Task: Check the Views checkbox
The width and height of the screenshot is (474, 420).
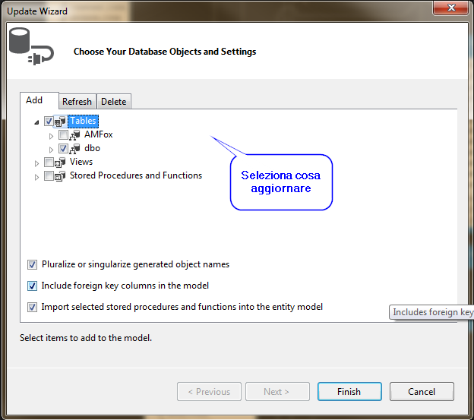Action: click(x=49, y=163)
